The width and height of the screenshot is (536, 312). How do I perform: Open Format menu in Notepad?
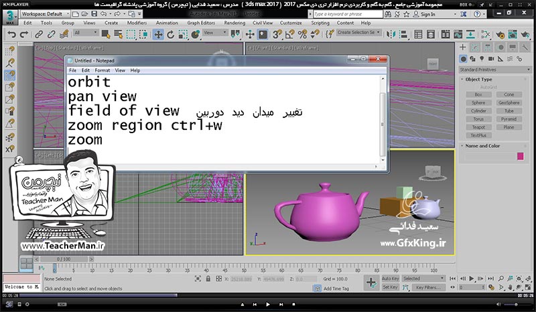coord(103,70)
